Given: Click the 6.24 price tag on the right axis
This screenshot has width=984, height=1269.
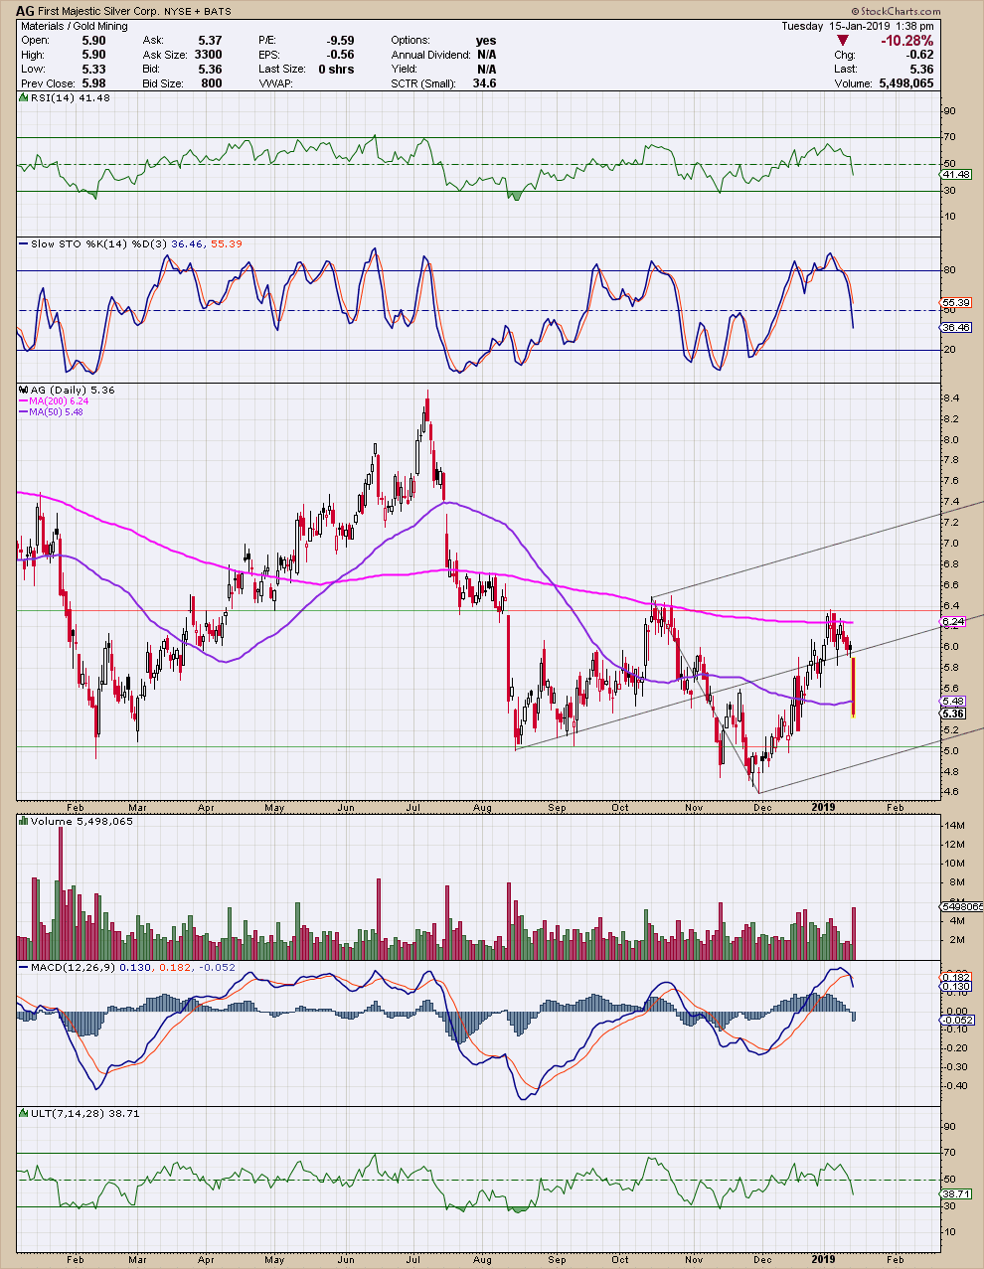Looking at the screenshot, I should pos(953,622).
